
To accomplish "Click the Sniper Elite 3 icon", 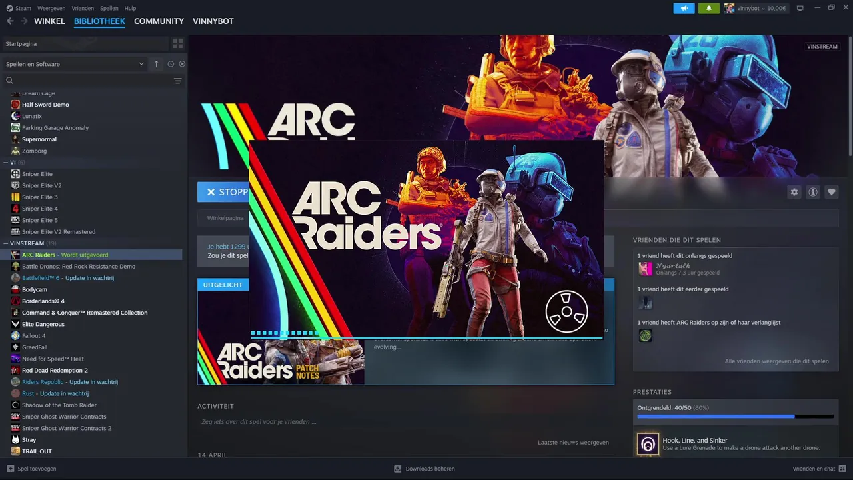I will pyautogui.click(x=16, y=197).
